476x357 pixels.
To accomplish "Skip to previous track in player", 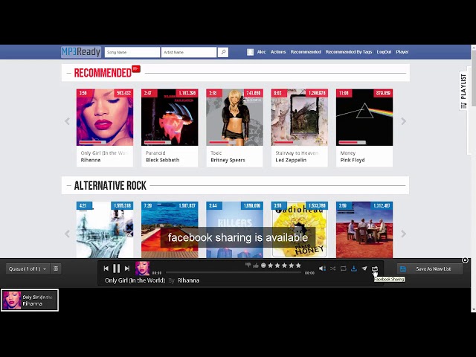I will [106, 268].
